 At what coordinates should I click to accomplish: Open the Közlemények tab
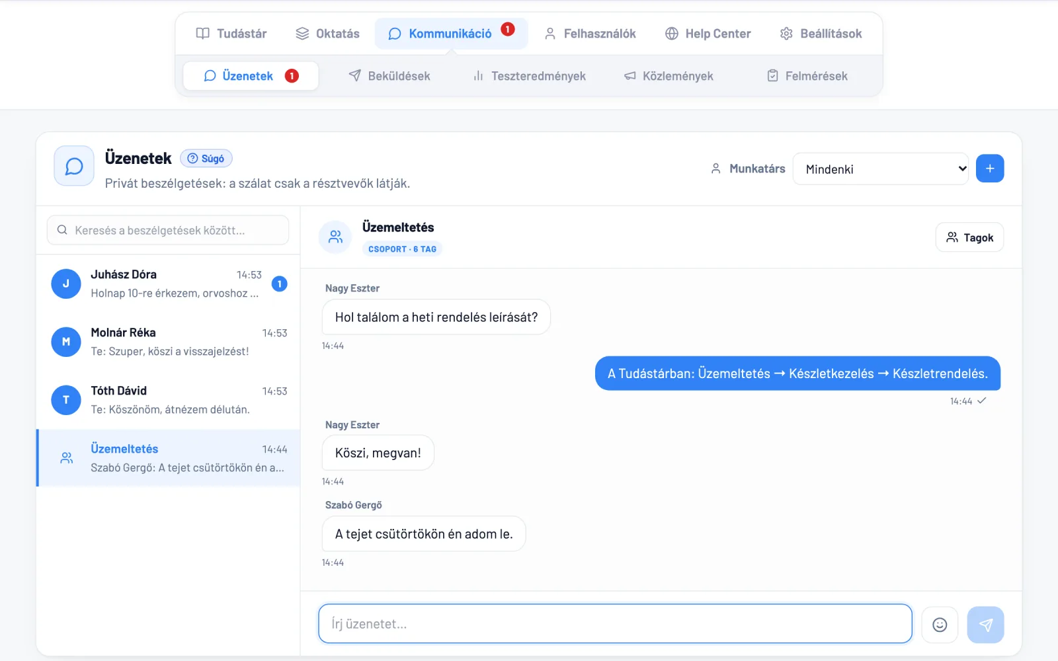(669, 76)
